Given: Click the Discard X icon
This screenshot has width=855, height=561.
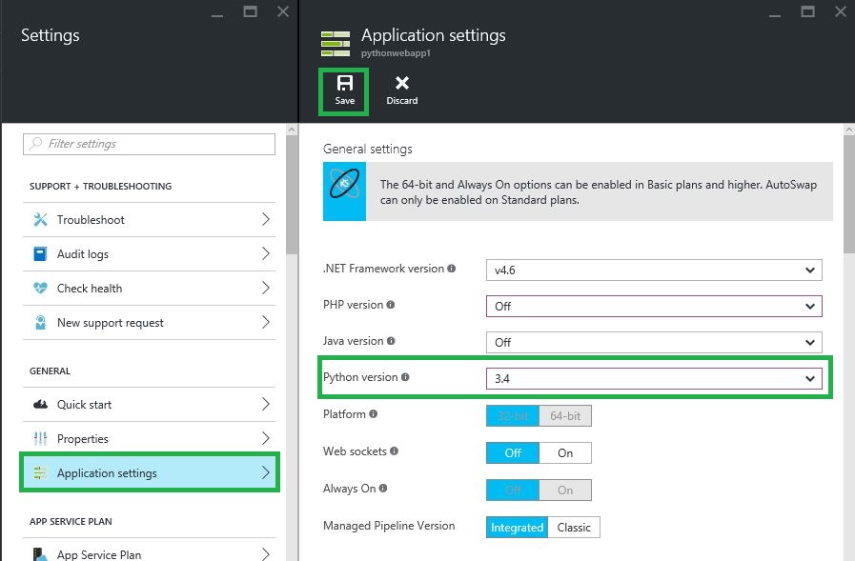Looking at the screenshot, I should pos(402,83).
